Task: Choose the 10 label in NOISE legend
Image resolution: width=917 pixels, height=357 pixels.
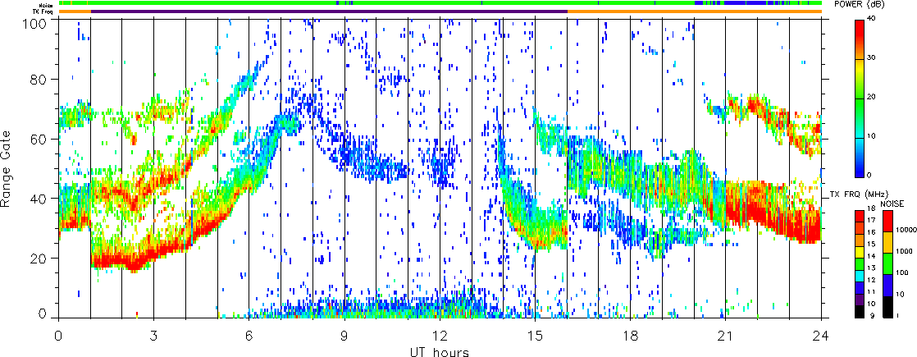Action: tap(900, 295)
